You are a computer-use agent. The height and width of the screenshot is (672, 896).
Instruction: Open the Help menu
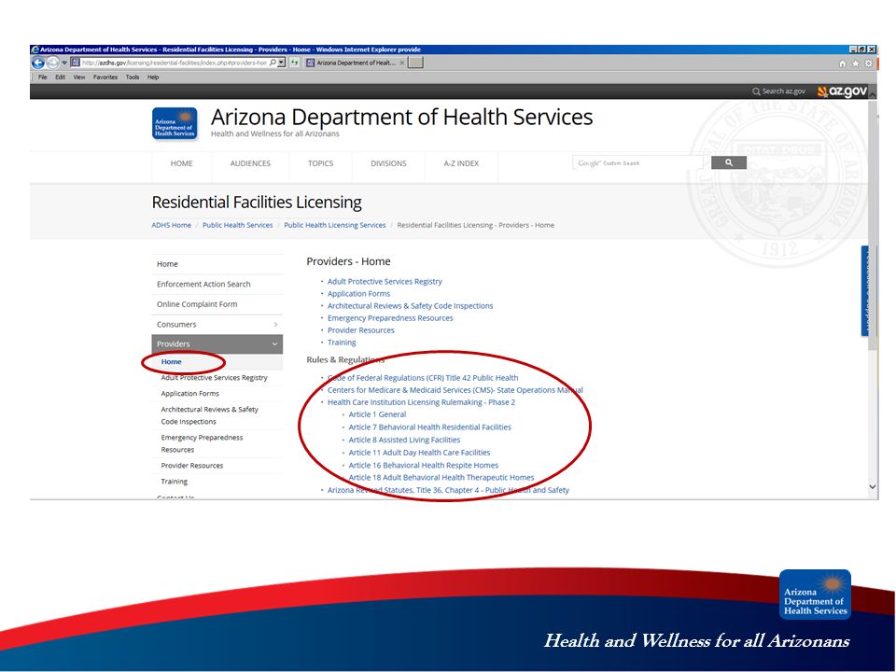(x=152, y=77)
